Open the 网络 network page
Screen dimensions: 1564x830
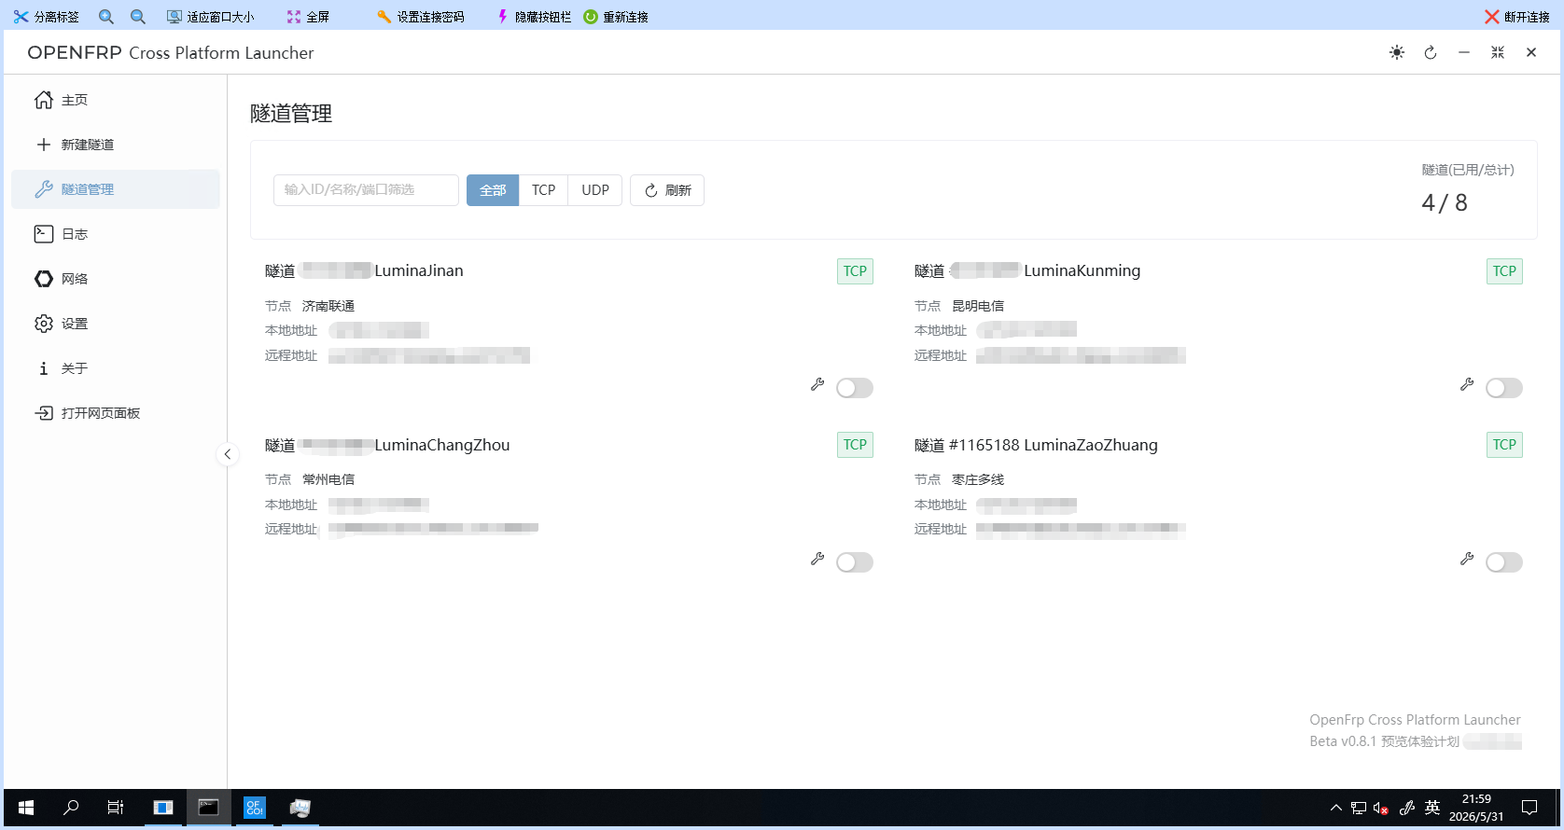[x=116, y=279]
